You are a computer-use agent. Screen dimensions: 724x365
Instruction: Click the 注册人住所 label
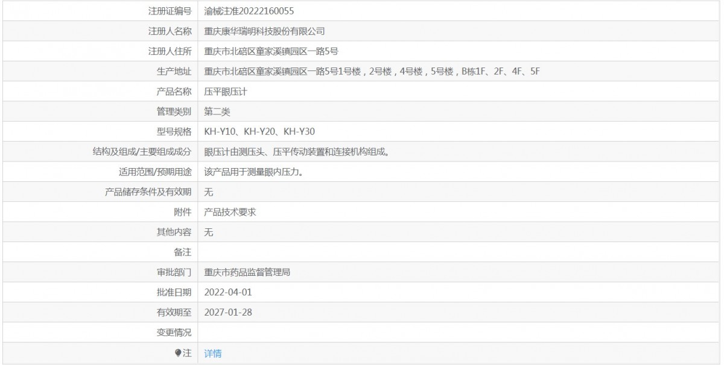(x=170, y=51)
